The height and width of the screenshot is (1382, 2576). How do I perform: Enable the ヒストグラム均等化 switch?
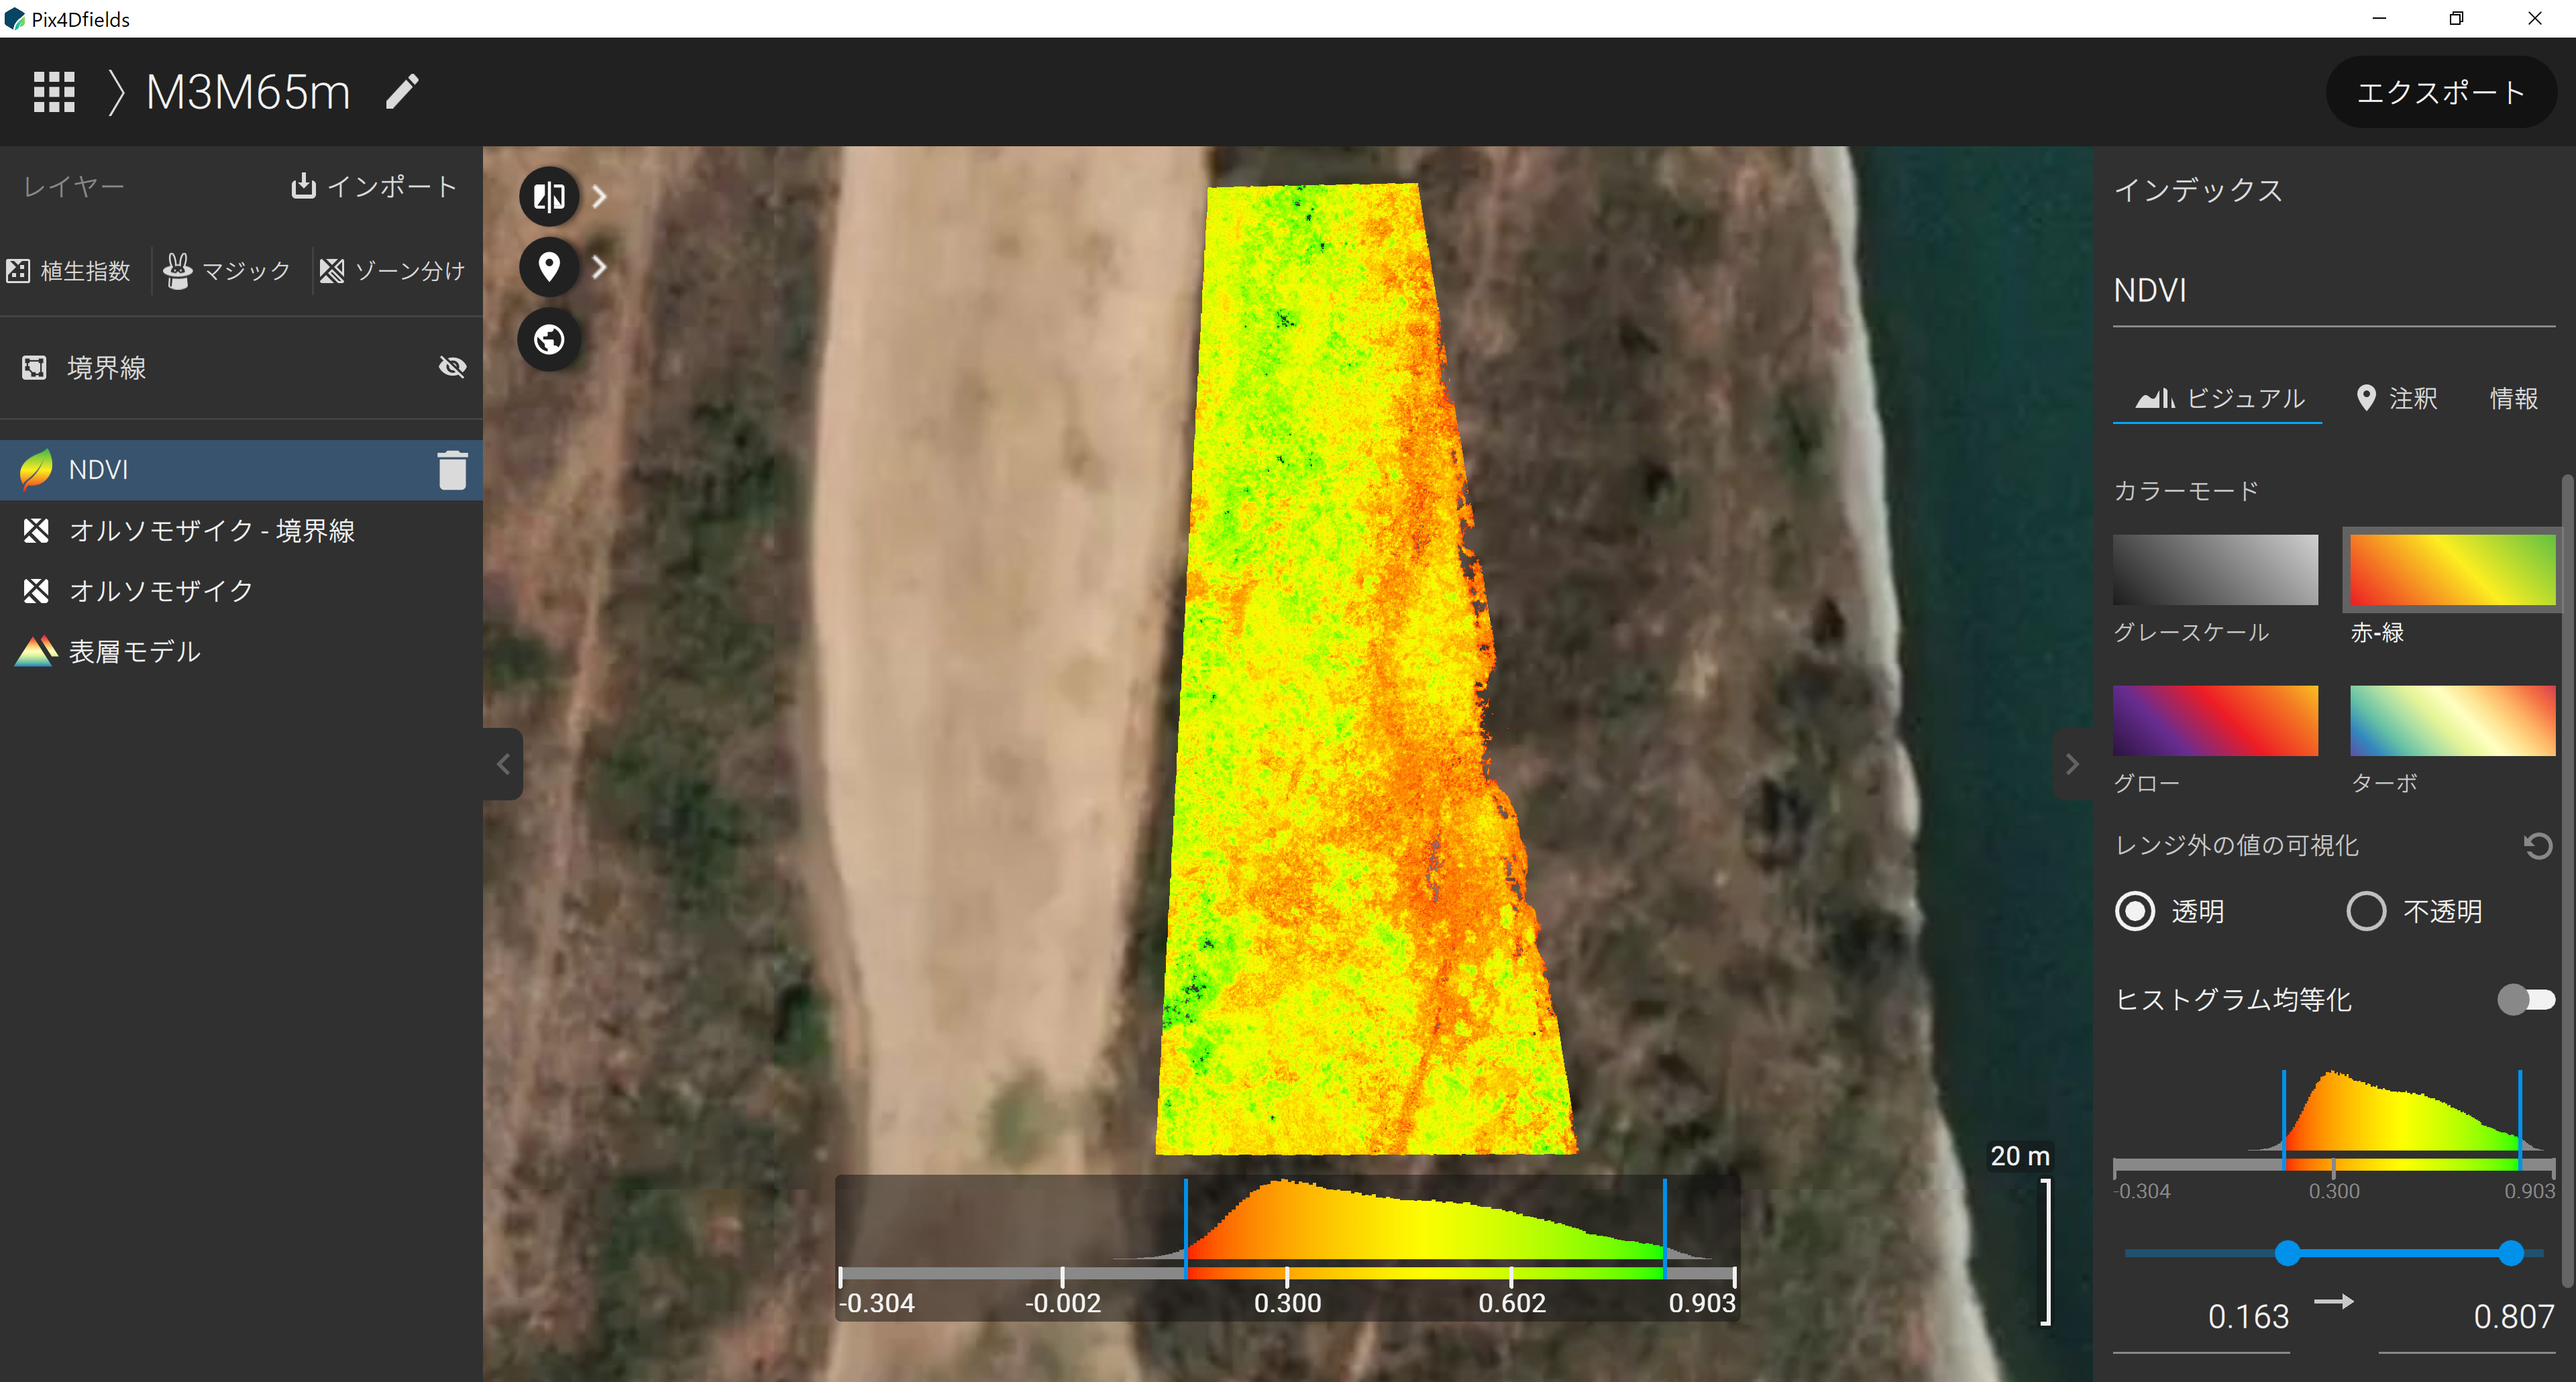(2525, 999)
